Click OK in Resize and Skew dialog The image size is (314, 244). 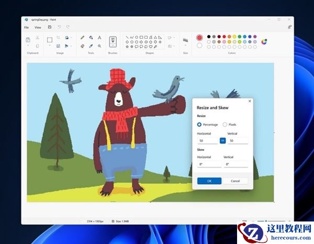[x=209, y=181]
